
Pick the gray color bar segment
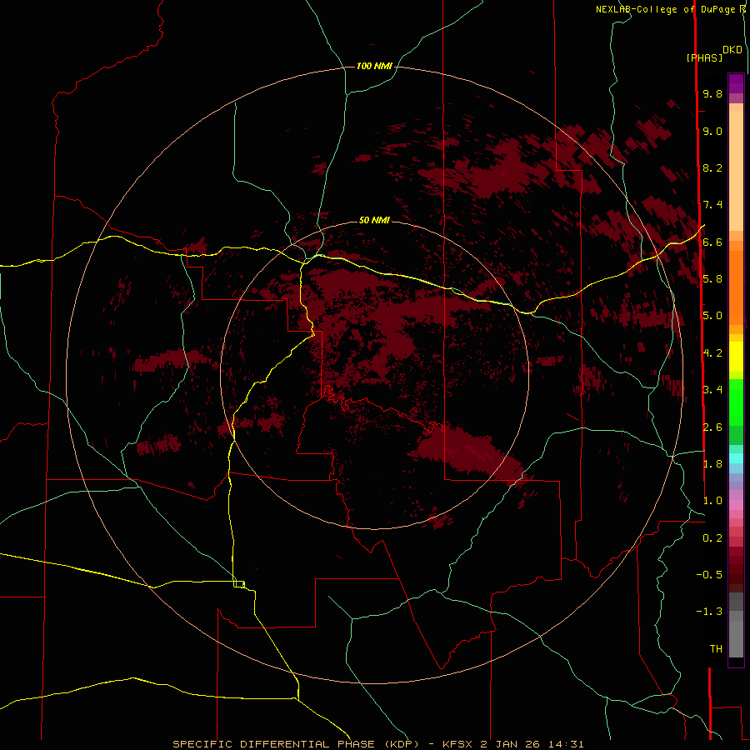pos(736,638)
